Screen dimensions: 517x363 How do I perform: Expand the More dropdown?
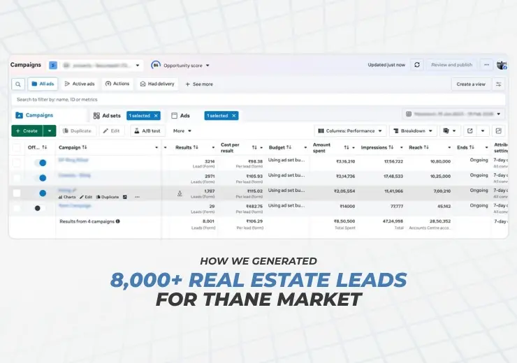pyautogui.click(x=182, y=131)
